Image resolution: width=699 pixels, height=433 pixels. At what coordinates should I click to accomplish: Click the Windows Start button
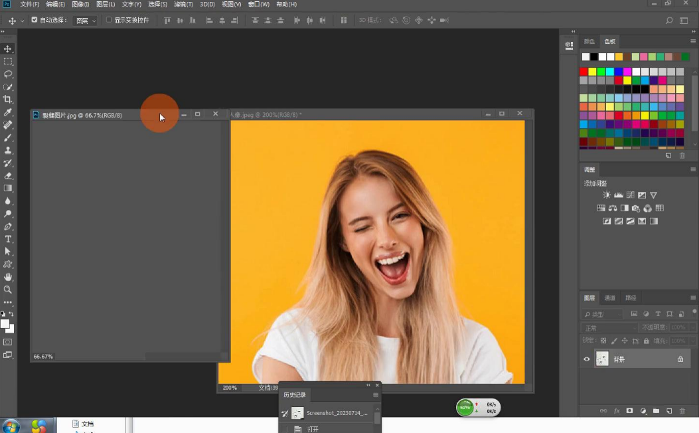(x=10, y=427)
